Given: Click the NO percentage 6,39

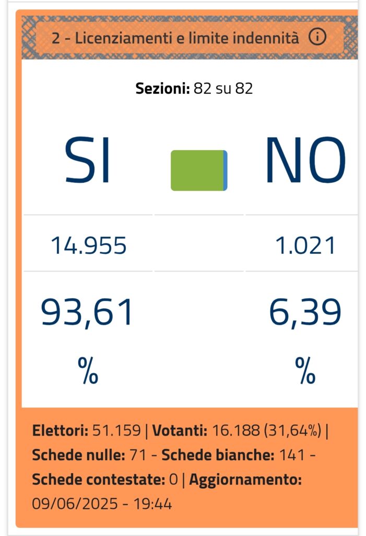Looking at the screenshot, I should tap(305, 312).
